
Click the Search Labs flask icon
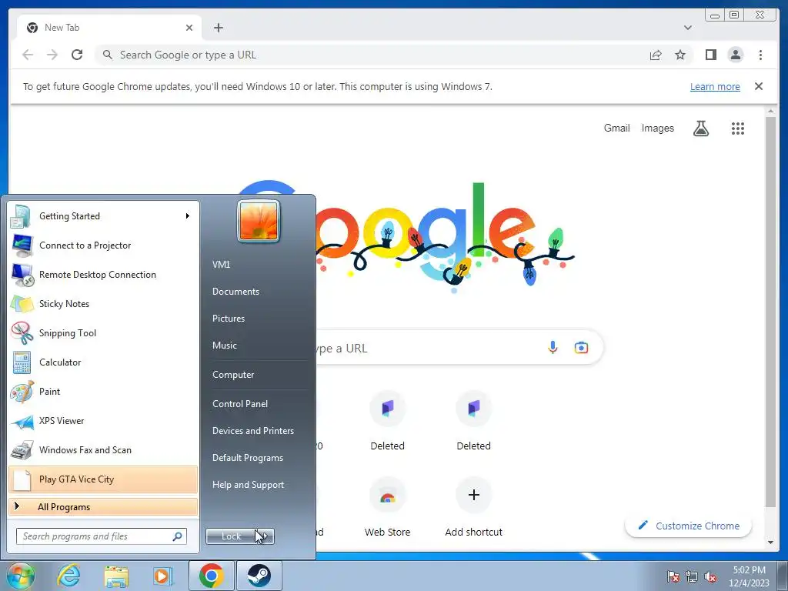[701, 129]
